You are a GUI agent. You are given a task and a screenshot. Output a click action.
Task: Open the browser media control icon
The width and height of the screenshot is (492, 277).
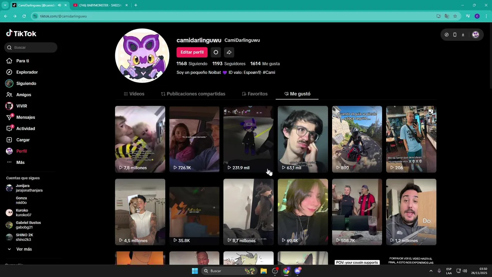click(468, 16)
